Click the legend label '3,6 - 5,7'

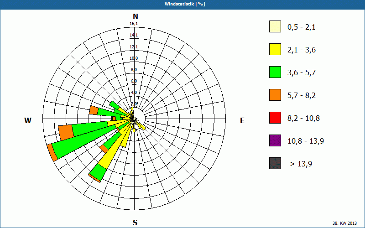click(302, 73)
